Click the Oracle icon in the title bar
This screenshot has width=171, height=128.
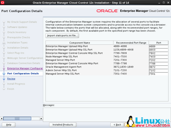[x=2, y=3]
